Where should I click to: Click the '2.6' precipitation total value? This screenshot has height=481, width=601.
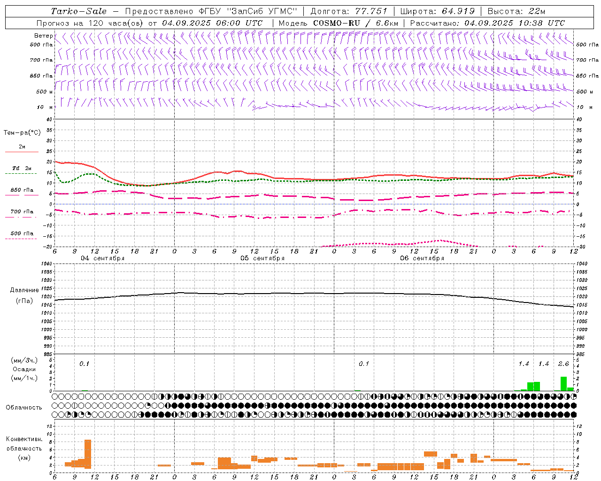pos(563,364)
